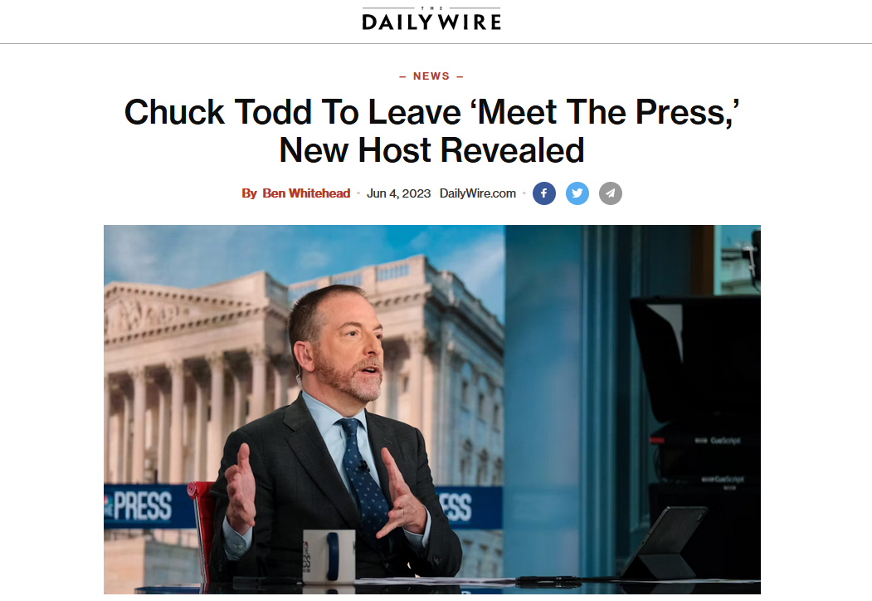Open author Ben Whitehead's page

point(306,193)
